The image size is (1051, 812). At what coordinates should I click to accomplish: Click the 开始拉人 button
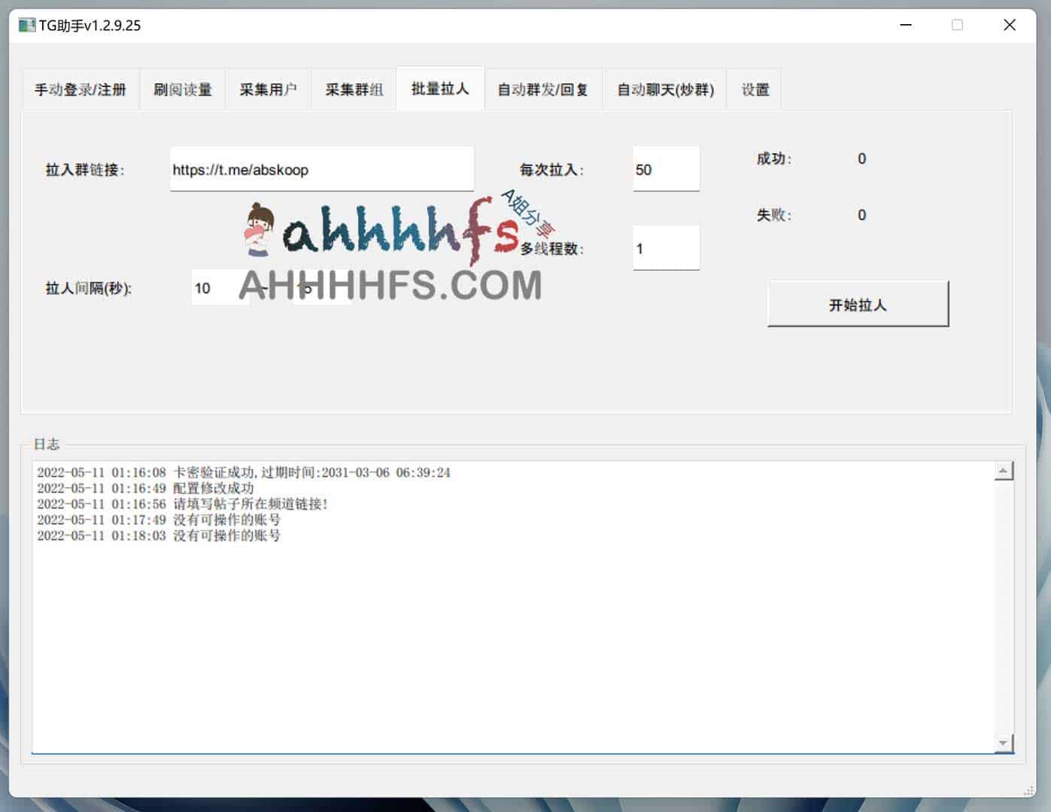coord(858,304)
